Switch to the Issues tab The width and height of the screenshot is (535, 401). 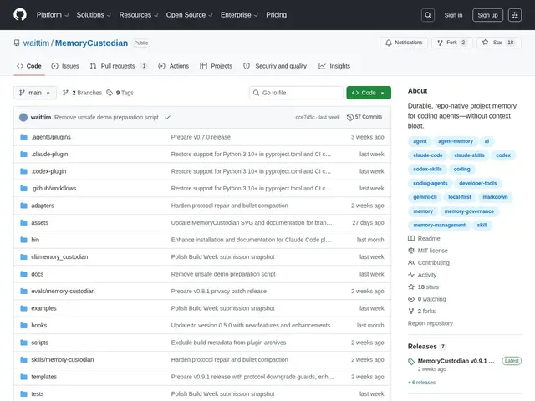point(65,66)
